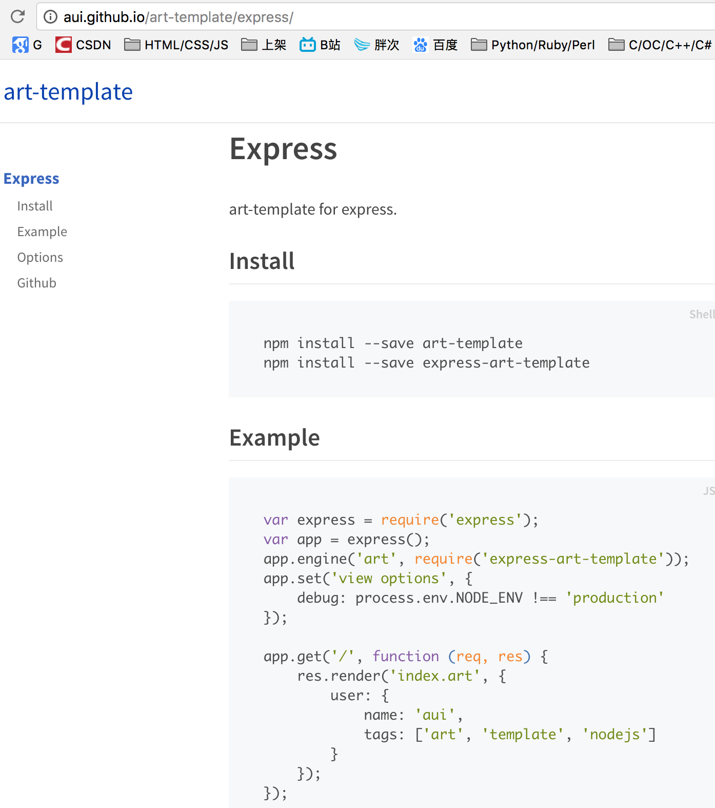Open the G bookmark
Screen dimensions: 715x808
pos(27,45)
